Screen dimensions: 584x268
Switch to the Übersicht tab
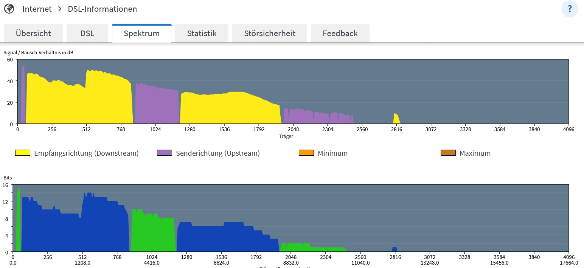tap(33, 34)
